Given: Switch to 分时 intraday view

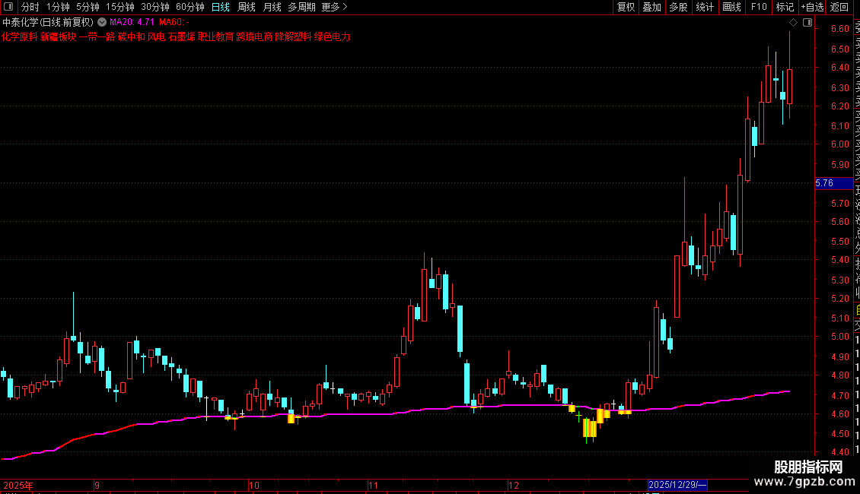Looking at the screenshot, I should point(30,7).
